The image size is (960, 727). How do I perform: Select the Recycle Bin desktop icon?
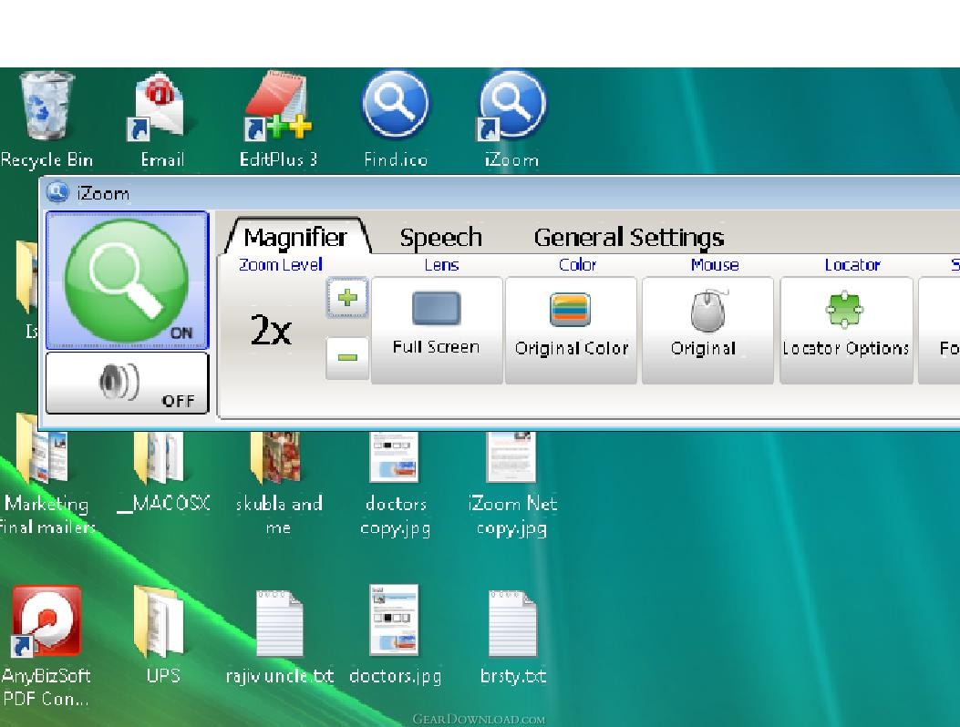(x=47, y=120)
